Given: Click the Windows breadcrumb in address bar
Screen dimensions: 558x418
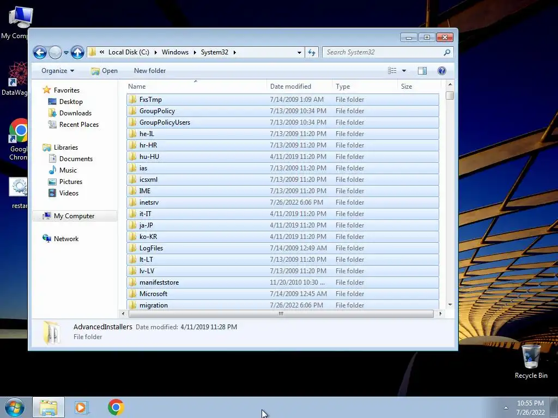Looking at the screenshot, I should (175, 52).
